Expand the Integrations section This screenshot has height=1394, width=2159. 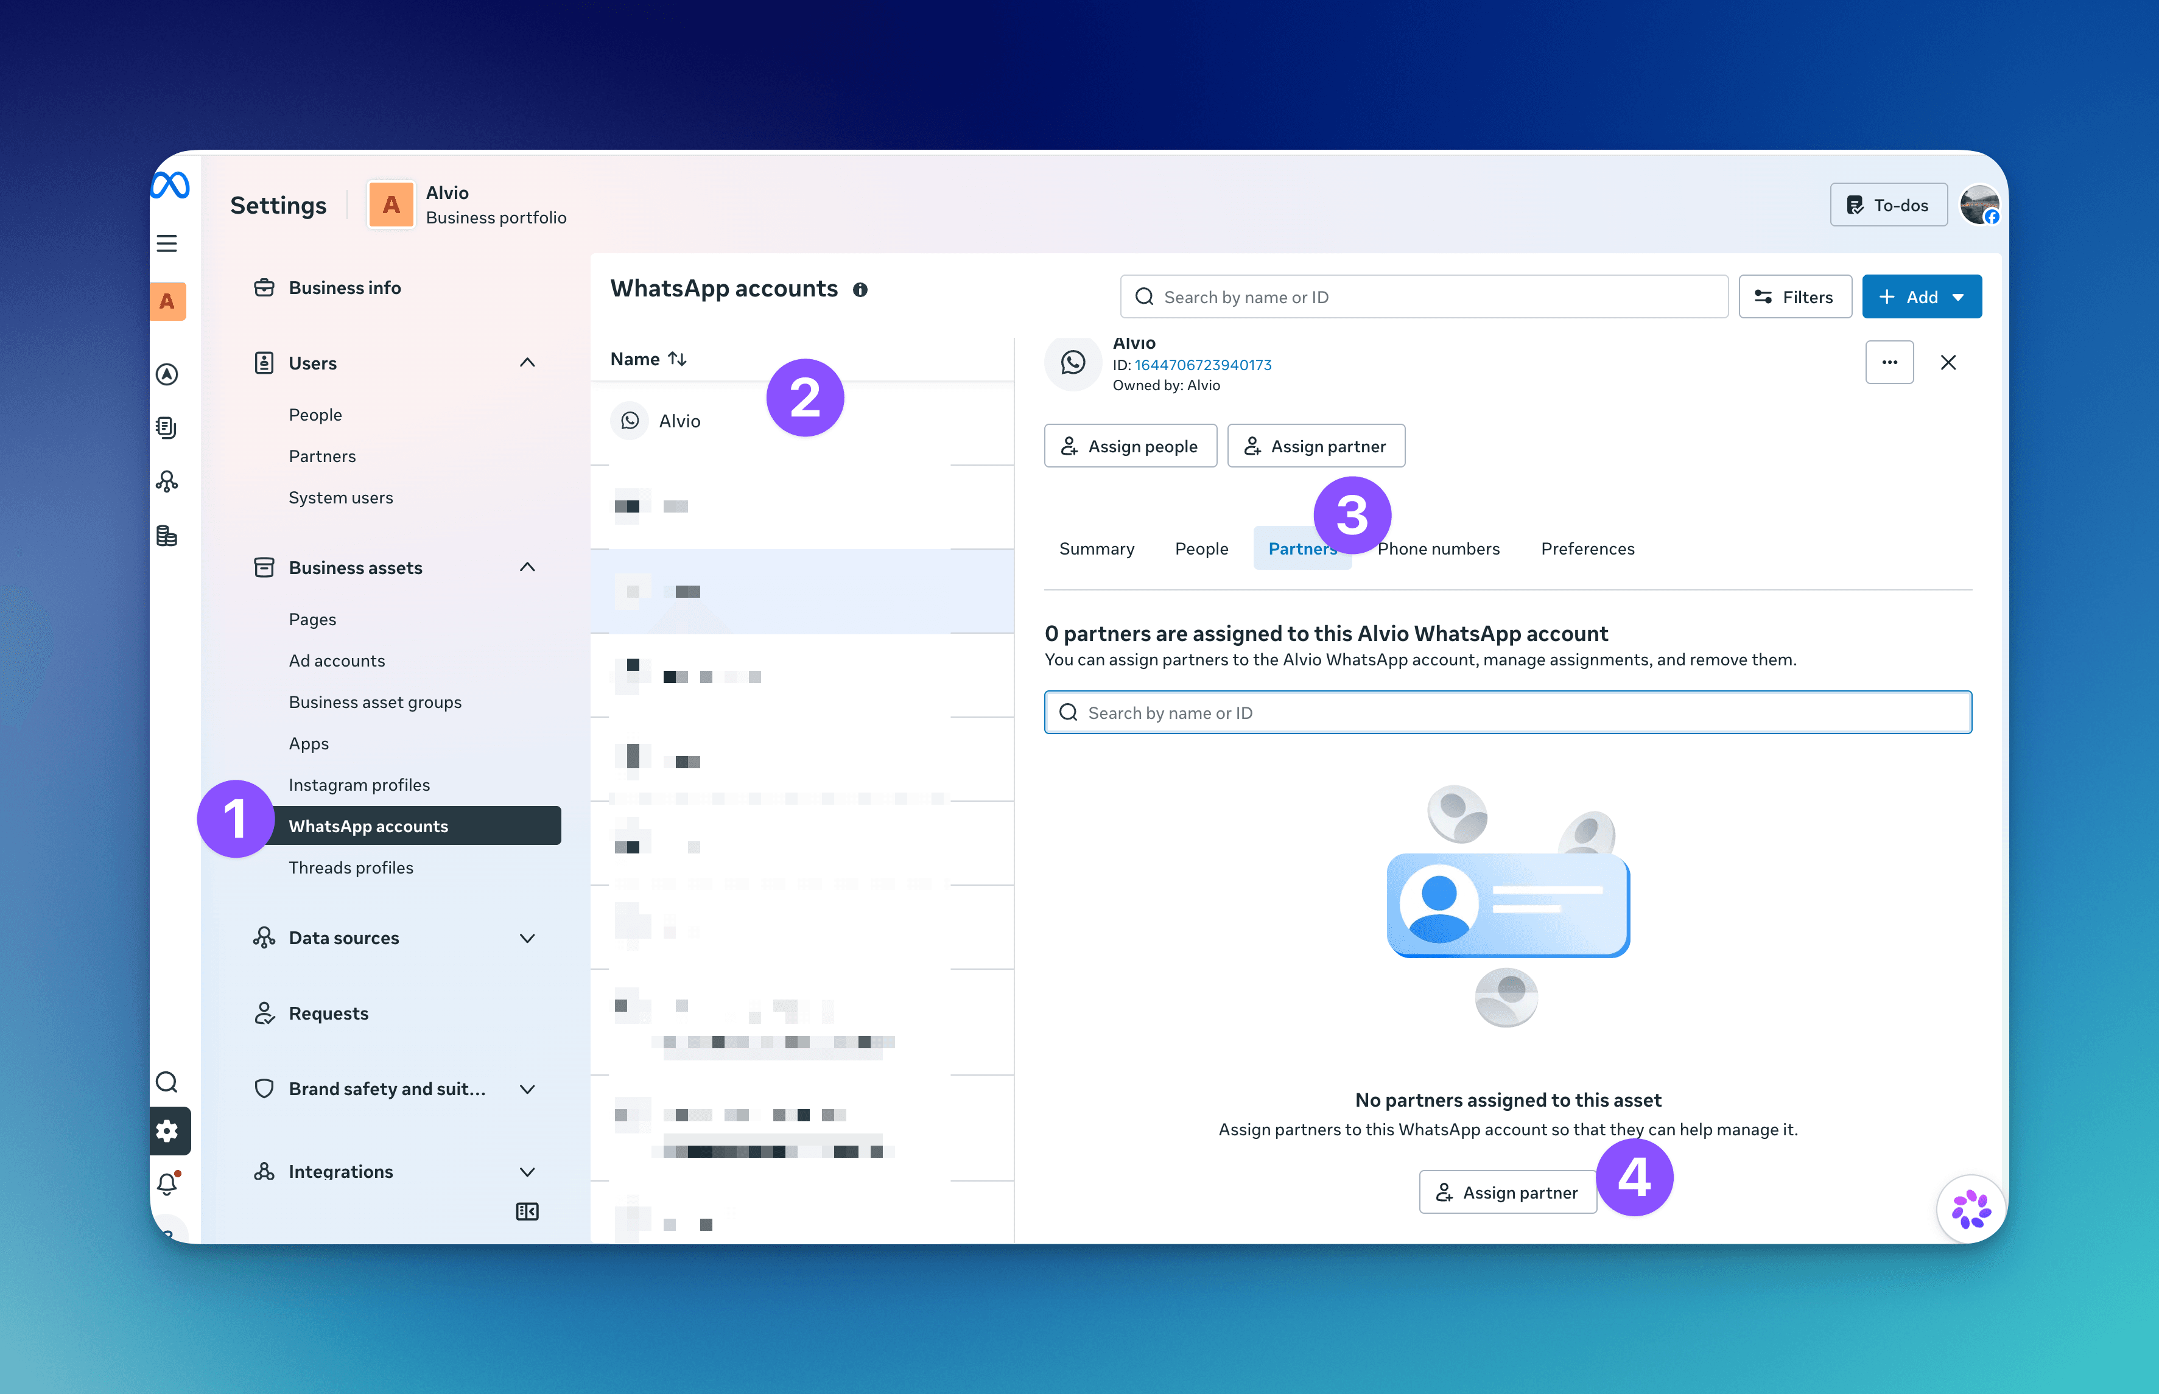pyautogui.click(x=527, y=1171)
